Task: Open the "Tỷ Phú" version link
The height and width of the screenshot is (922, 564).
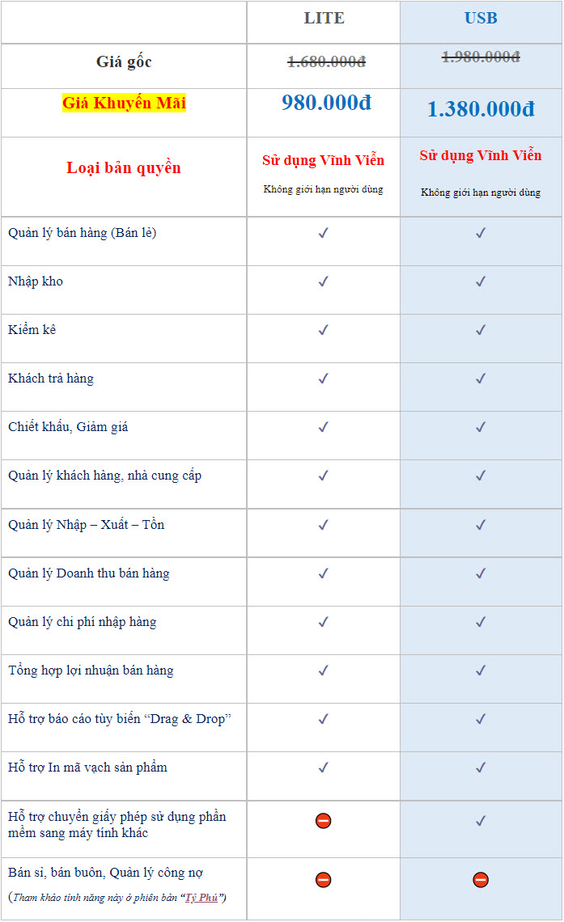Action: 201,897
